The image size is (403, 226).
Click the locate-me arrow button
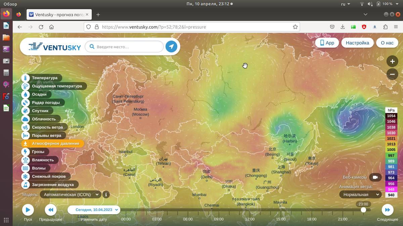click(x=171, y=47)
